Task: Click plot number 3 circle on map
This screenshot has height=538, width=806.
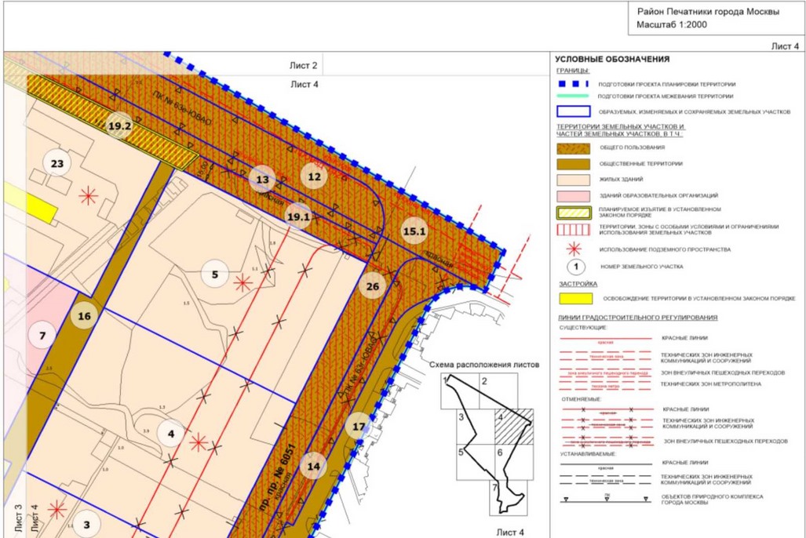Action: click(x=86, y=524)
